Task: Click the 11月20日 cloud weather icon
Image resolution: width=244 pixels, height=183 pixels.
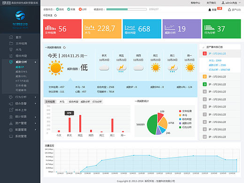Action: (x=104, y=68)
